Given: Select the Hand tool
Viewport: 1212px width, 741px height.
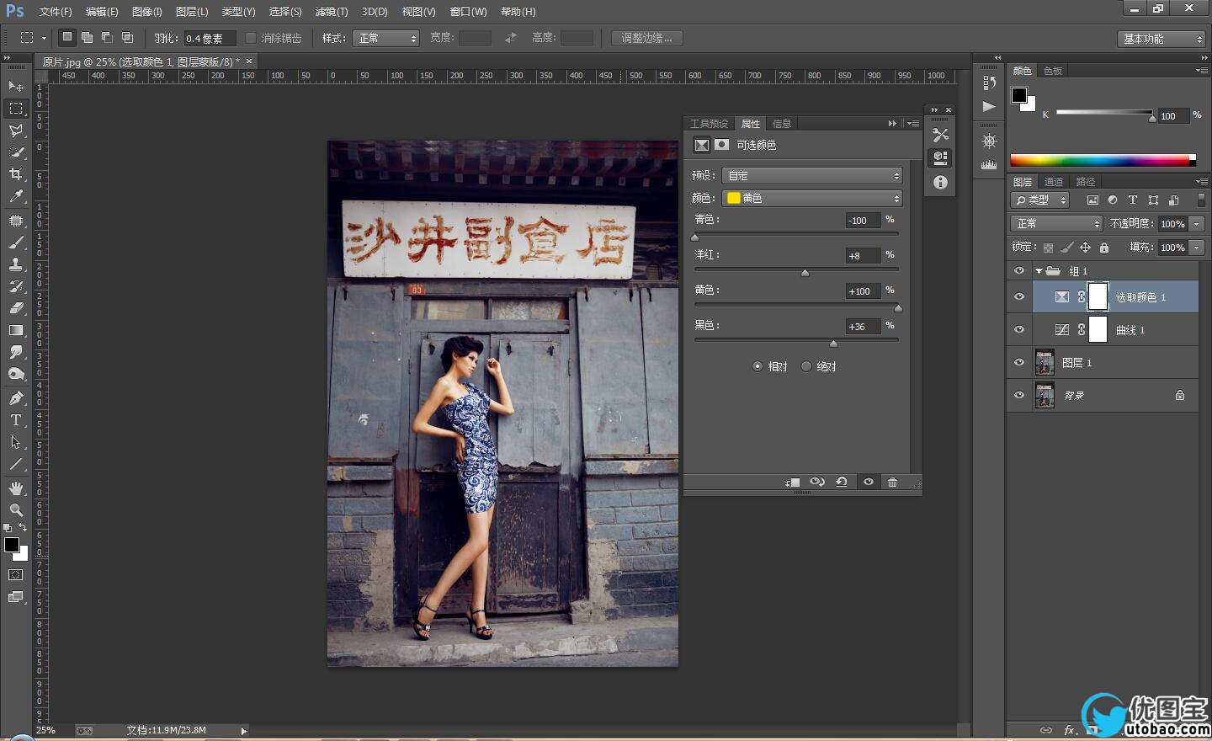Looking at the screenshot, I should 15,488.
